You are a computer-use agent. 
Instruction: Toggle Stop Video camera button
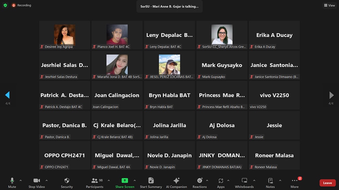click(37, 180)
